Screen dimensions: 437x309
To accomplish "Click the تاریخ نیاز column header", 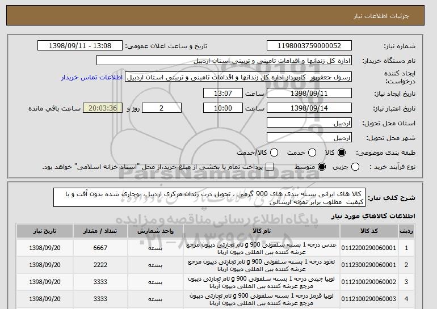I will pos(45,231).
